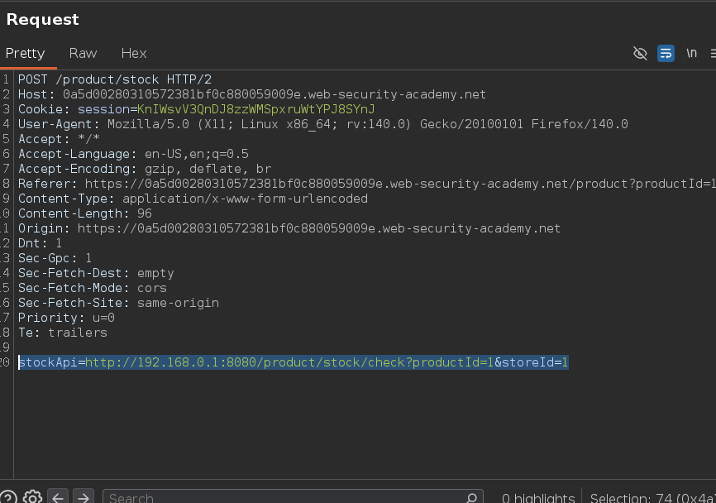The image size is (716, 503).
Task: Click the Host header line
Action: [251, 94]
